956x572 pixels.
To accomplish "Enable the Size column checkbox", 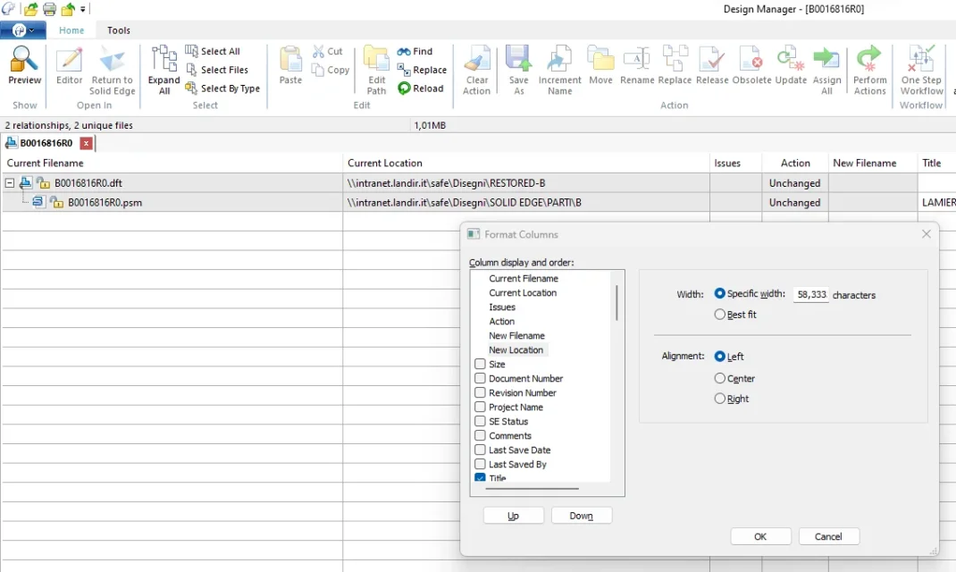I will click(481, 365).
